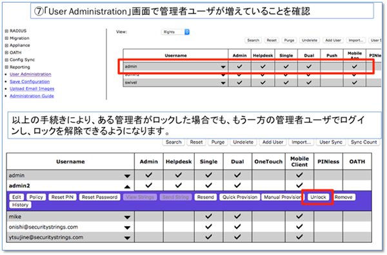Click Import... in lower toolbar

pyautogui.click(x=301, y=142)
